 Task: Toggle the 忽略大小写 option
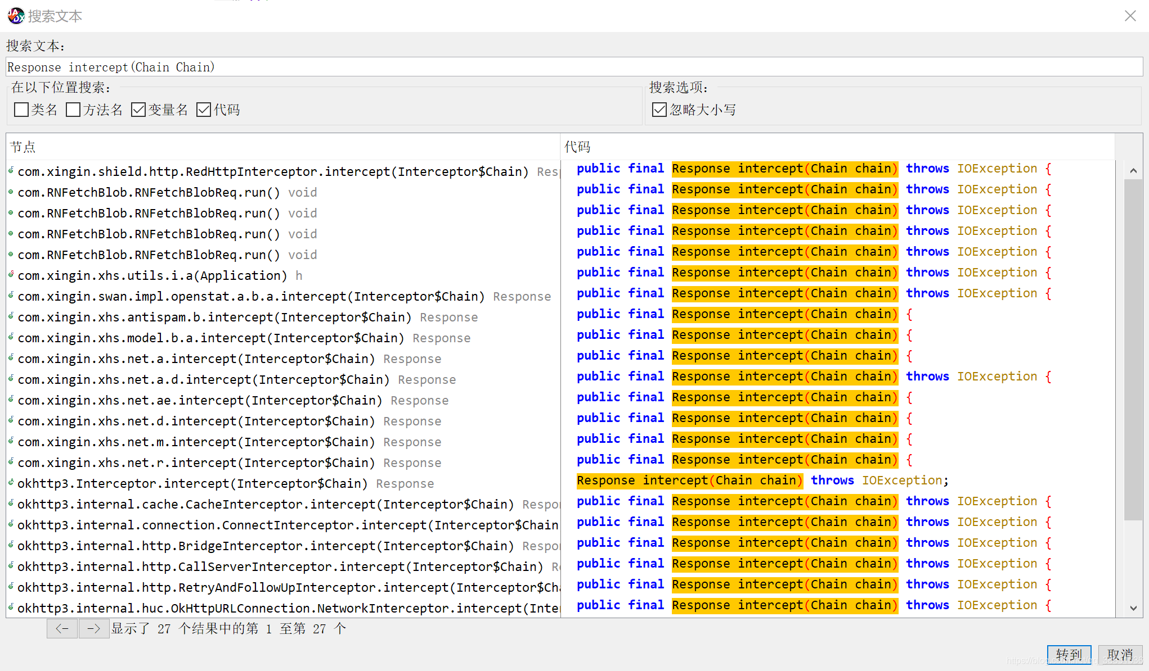pos(659,110)
